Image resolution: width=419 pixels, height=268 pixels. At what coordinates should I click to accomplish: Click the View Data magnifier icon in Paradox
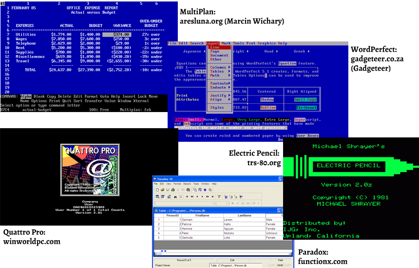click(157, 197)
